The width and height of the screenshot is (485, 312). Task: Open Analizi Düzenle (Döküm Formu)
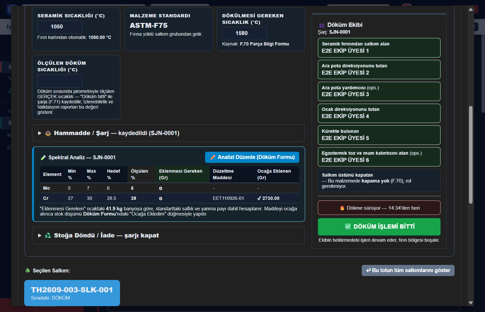252,157
